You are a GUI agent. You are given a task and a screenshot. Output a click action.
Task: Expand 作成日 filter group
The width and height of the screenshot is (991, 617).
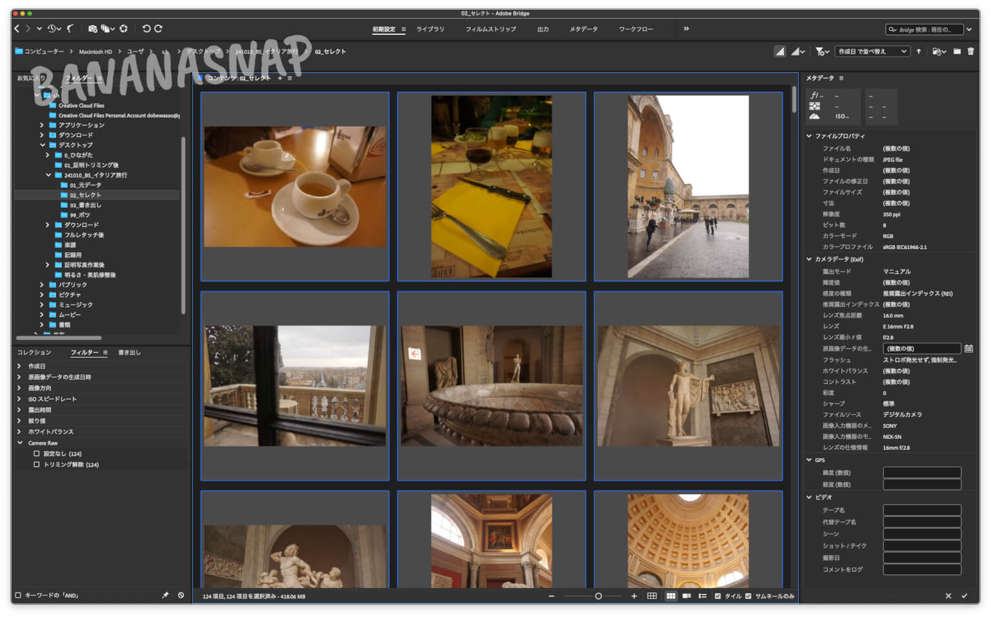click(19, 366)
